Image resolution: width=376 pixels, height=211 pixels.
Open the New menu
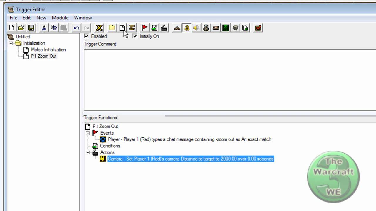pos(41,18)
